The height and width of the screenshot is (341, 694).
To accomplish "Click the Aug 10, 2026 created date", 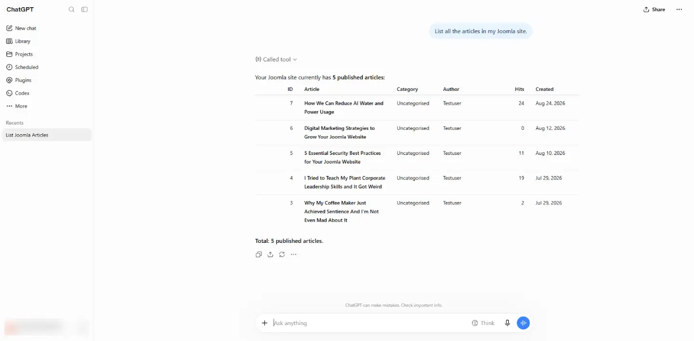I will click(x=550, y=153).
